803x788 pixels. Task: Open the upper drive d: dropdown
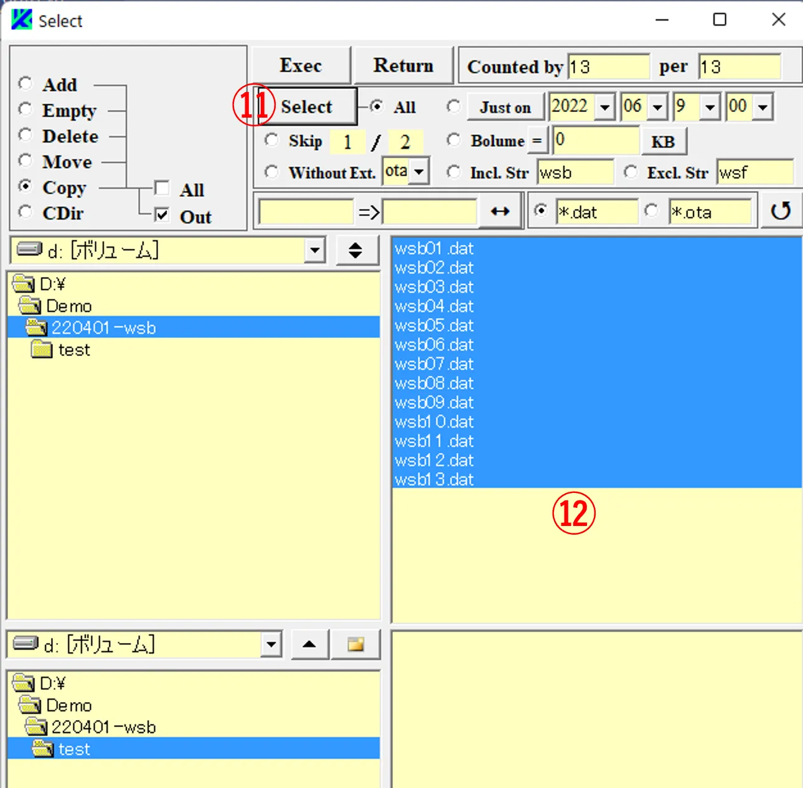315,250
